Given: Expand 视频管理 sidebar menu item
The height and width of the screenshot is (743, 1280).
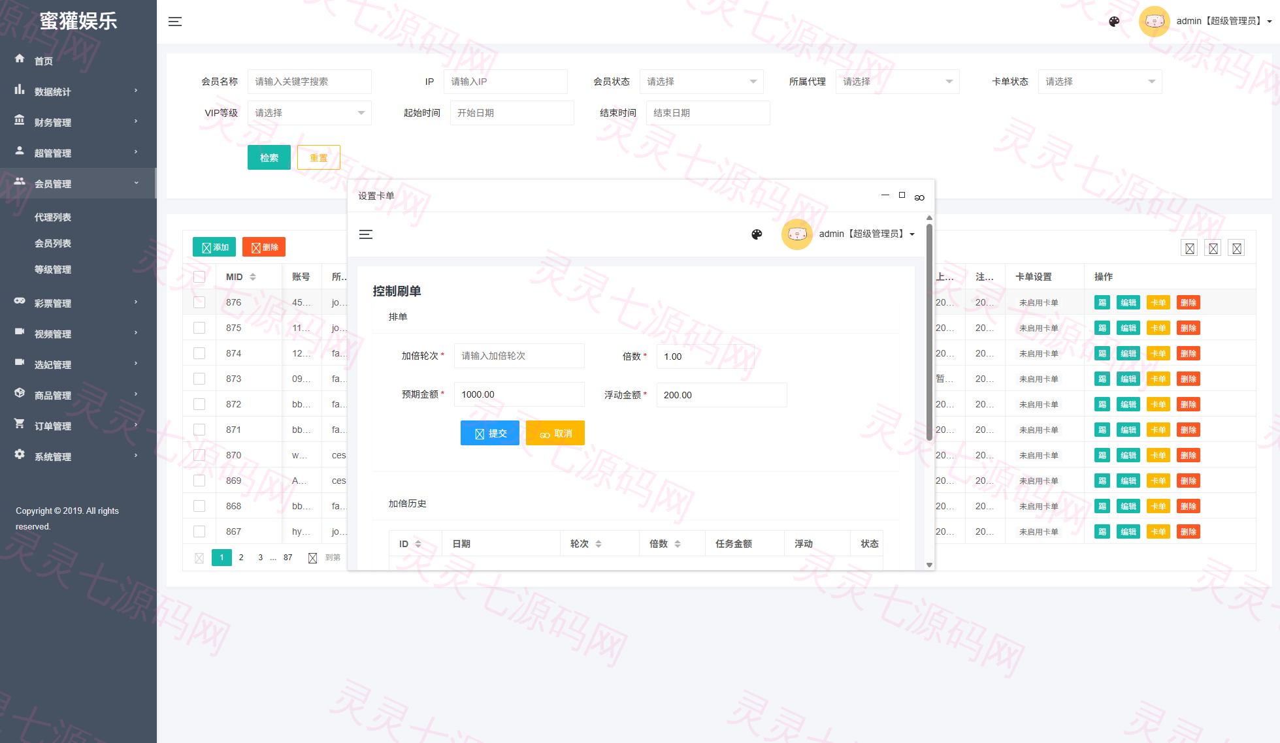Looking at the screenshot, I should point(78,334).
